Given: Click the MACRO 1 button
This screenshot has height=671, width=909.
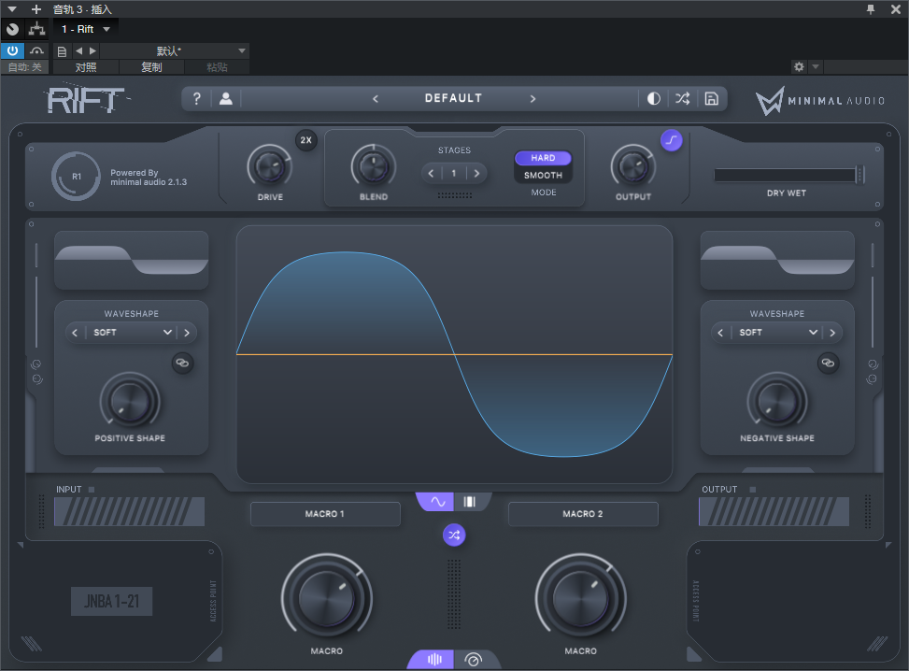Looking at the screenshot, I should [x=325, y=514].
